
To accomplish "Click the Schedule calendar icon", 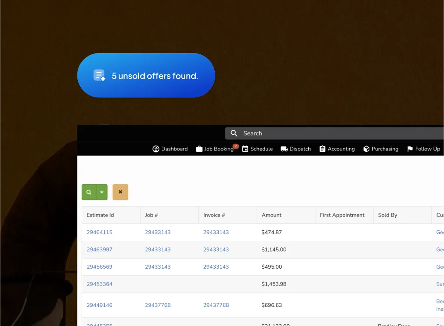I will 245,149.
